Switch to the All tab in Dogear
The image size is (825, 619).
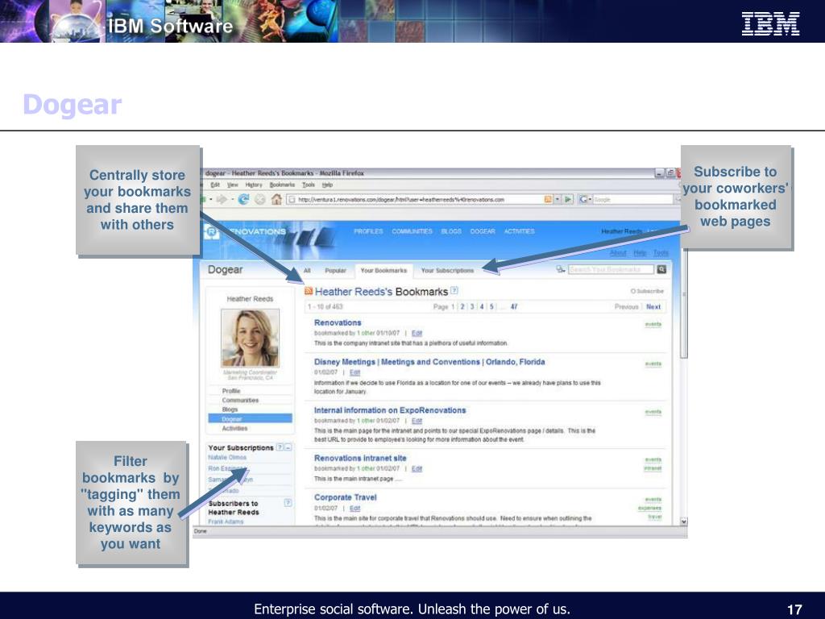[x=307, y=271]
